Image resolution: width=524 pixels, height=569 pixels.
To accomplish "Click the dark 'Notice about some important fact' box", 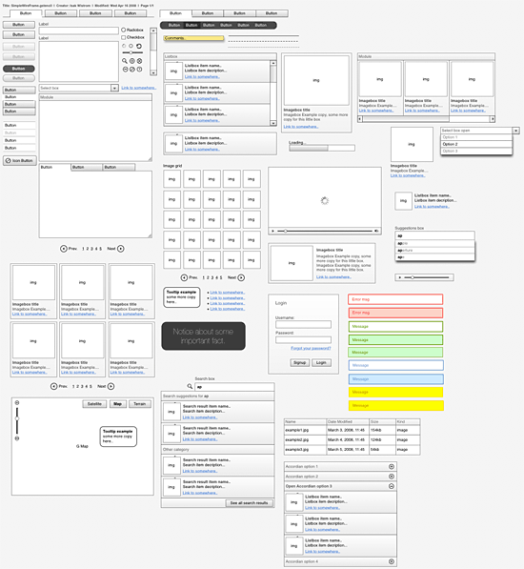I will coord(204,336).
